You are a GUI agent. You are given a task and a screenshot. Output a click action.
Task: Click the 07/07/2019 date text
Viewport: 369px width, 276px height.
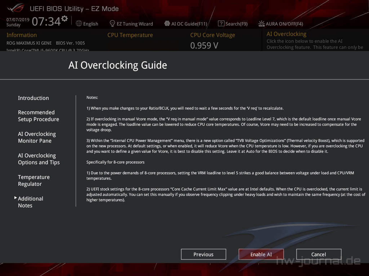18,19
